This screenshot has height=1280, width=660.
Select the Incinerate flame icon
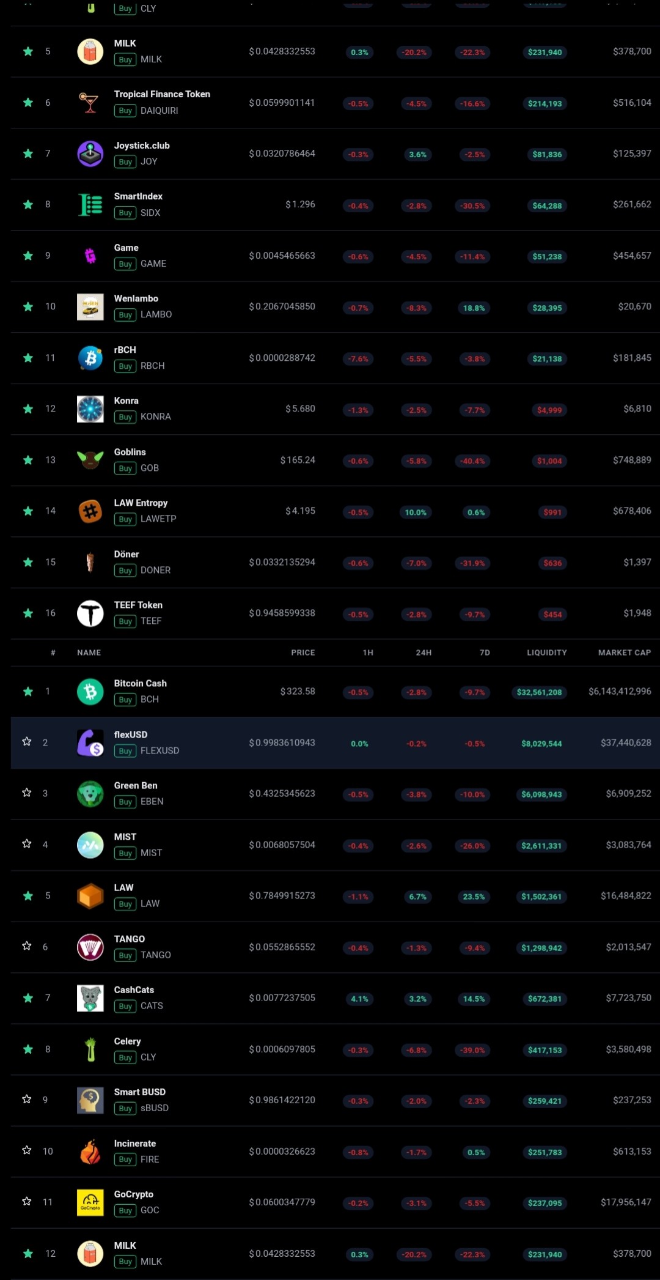90,1152
